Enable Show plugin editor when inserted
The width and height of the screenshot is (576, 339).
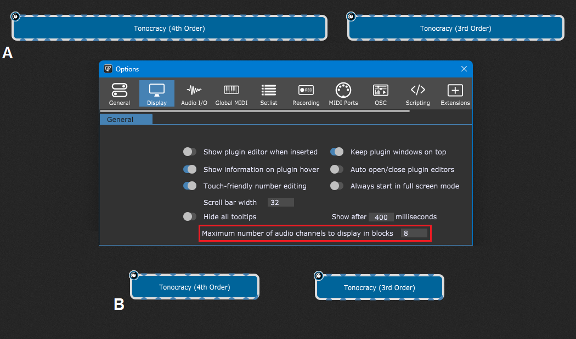pos(190,152)
